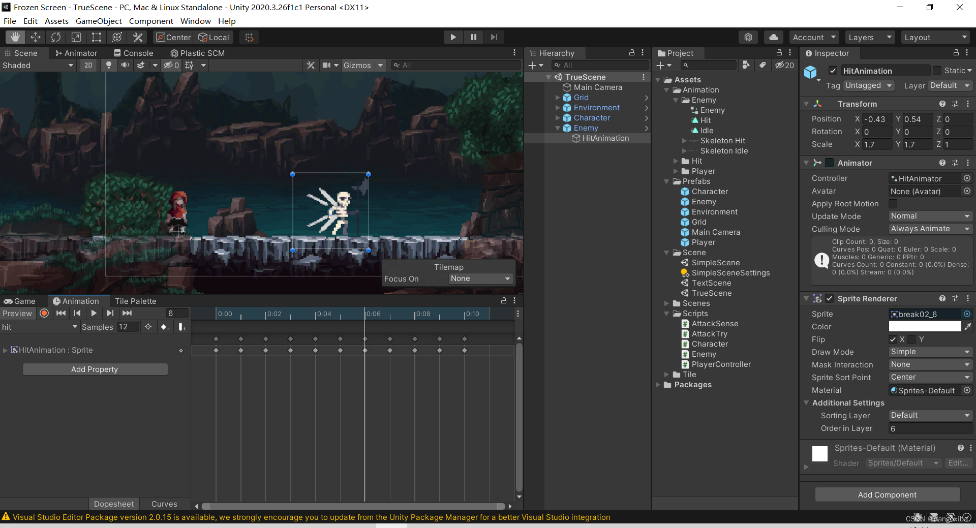Start Play mode
The height and width of the screenshot is (528, 976).
click(x=453, y=37)
